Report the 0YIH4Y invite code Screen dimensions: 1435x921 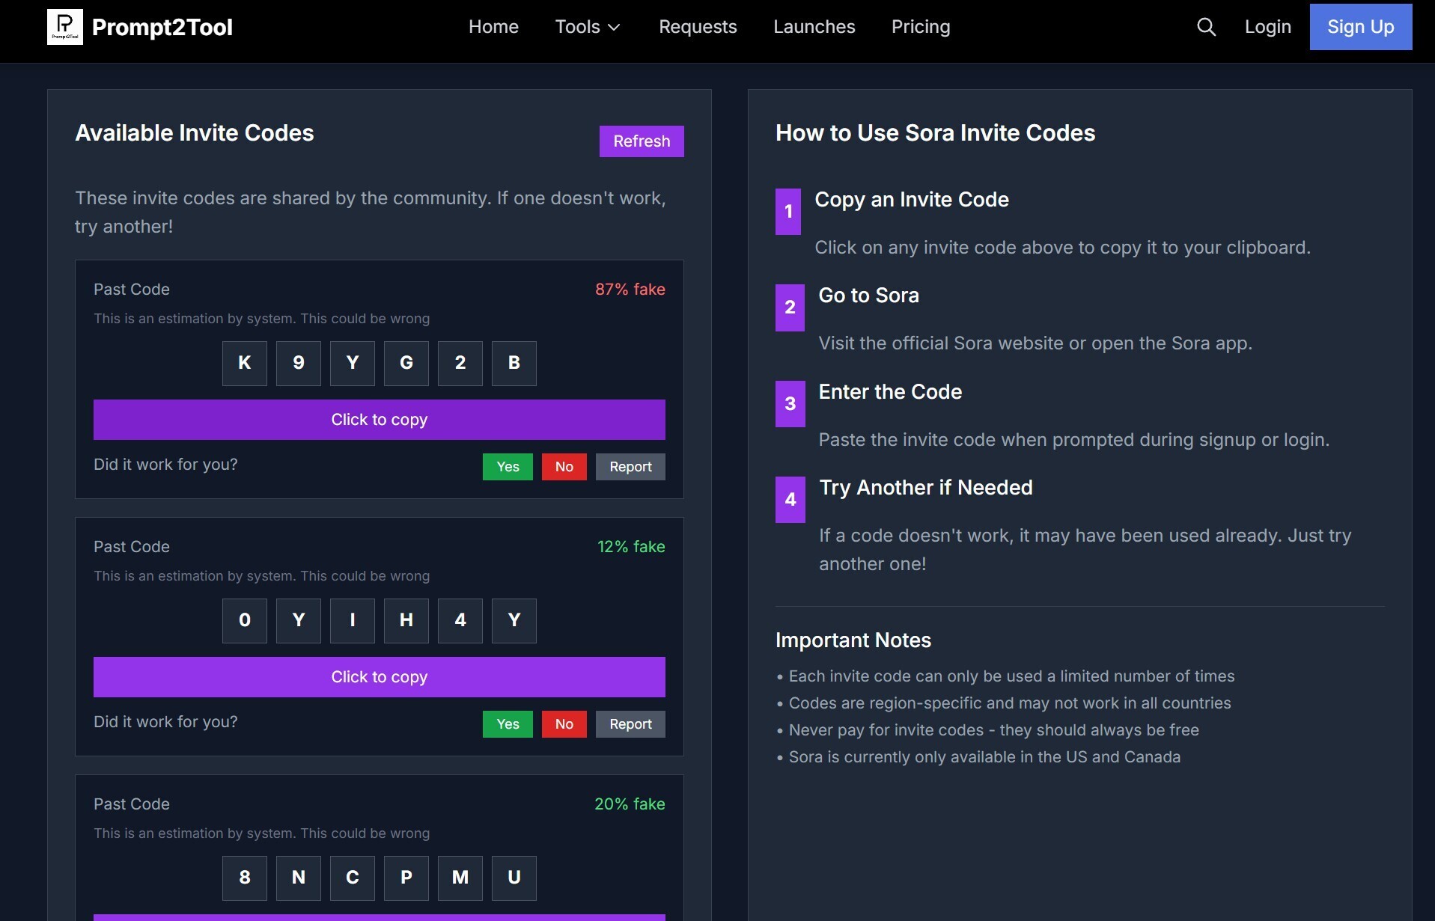630,724
